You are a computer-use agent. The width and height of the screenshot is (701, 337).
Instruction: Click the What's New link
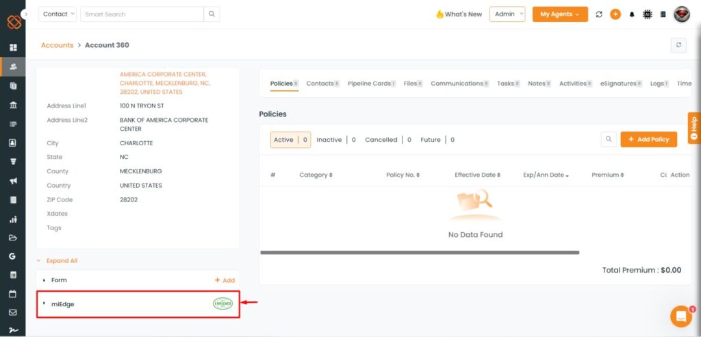pyautogui.click(x=459, y=14)
